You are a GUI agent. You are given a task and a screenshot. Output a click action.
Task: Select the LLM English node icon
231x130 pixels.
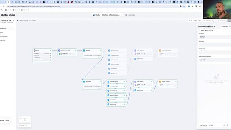[135, 82]
